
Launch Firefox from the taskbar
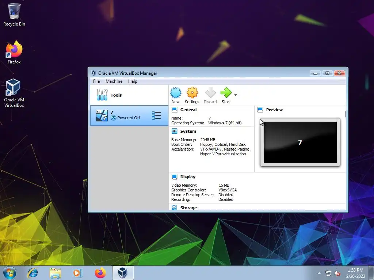pos(100,273)
